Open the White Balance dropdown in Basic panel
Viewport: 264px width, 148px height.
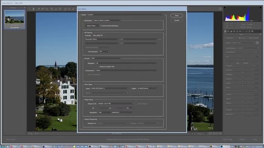pyautogui.click(x=248, y=48)
